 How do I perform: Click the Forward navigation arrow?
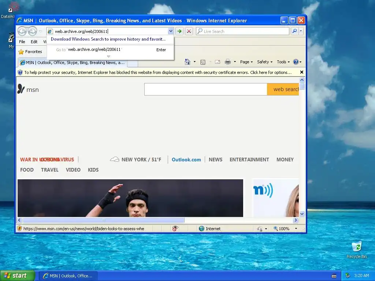point(32,31)
